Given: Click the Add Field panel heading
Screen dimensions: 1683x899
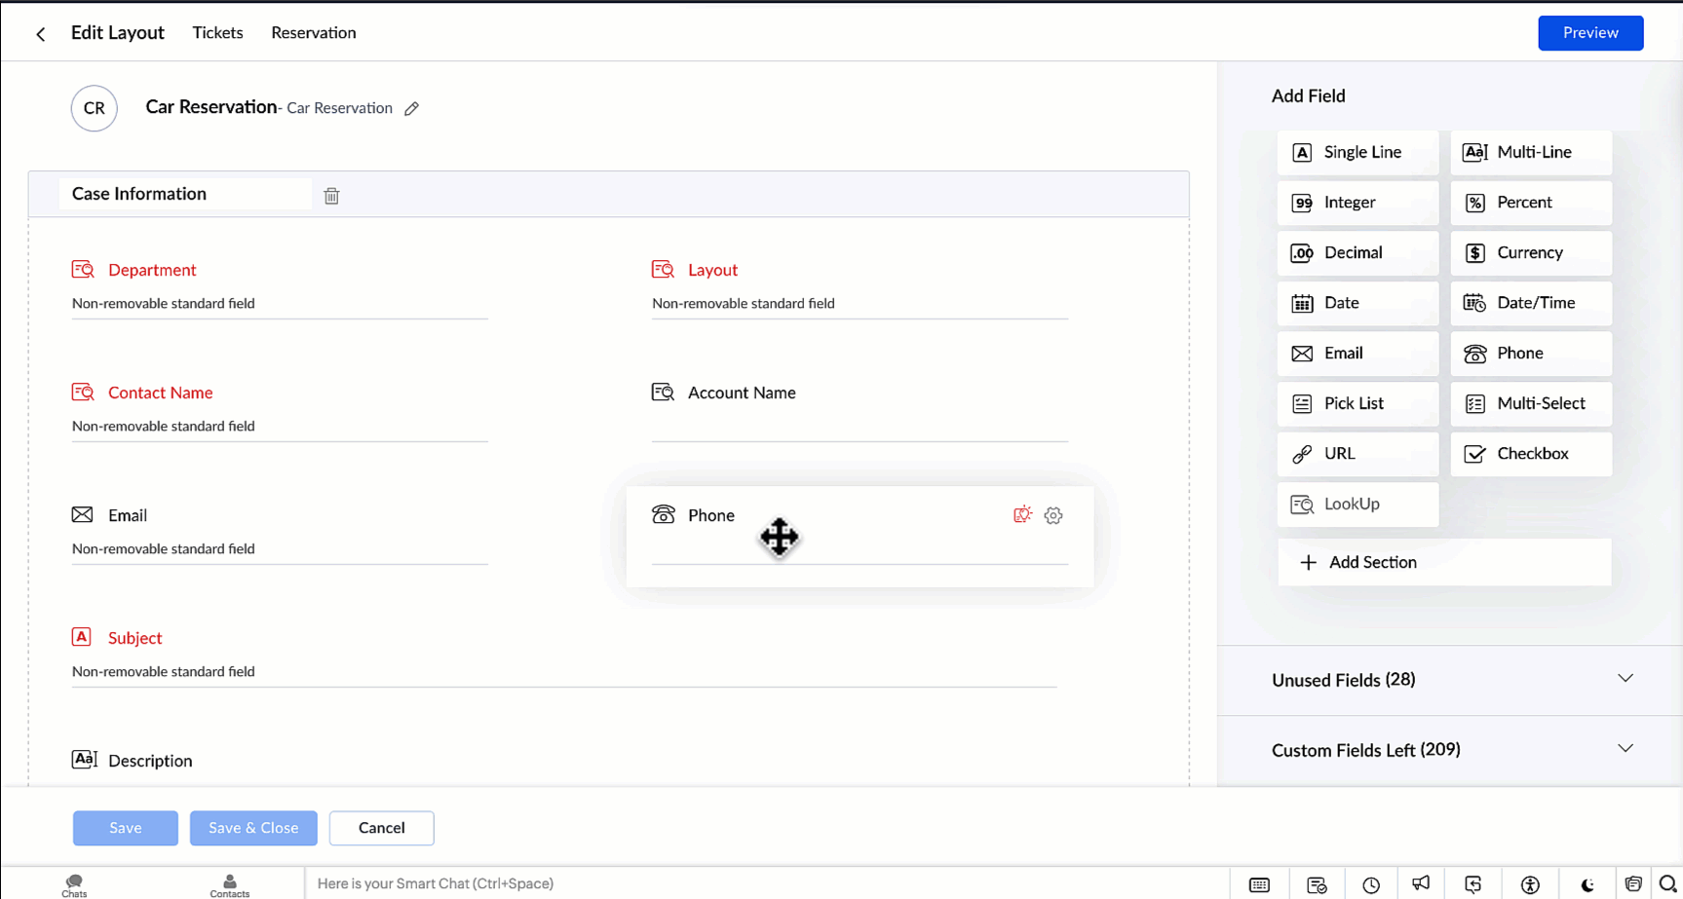Looking at the screenshot, I should 1308,95.
